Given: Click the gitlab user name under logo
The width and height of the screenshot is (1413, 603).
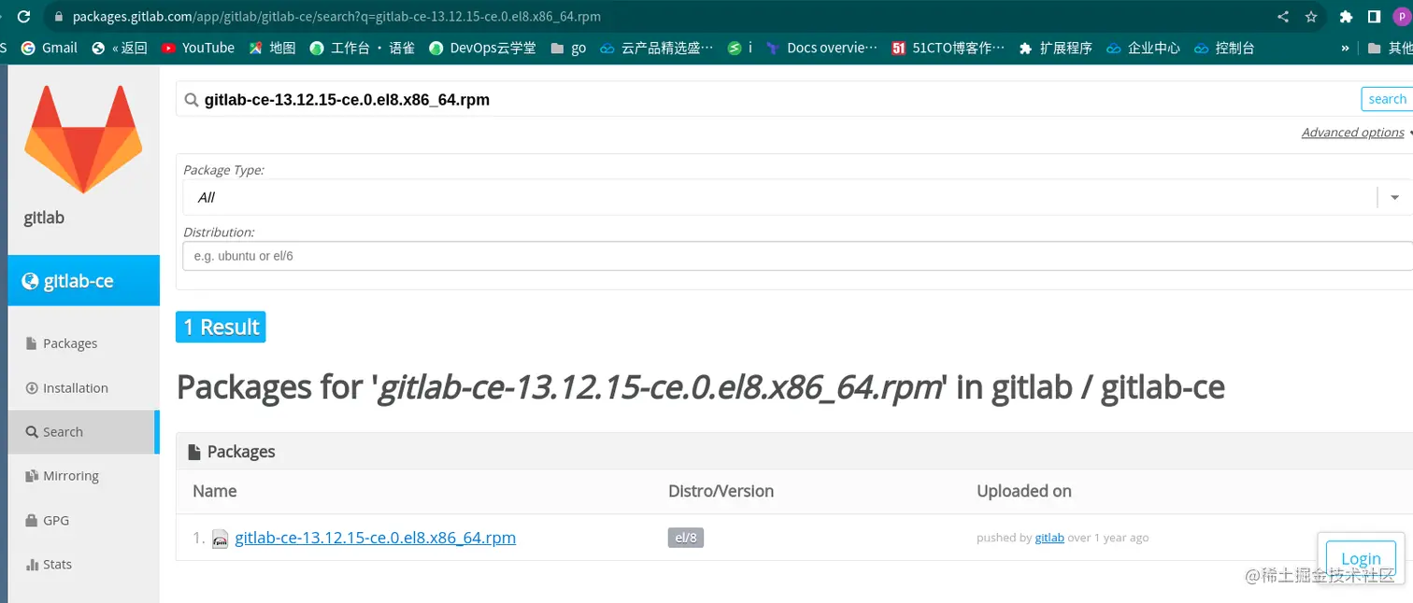Looking at the screenshot, I should [44, 217].
